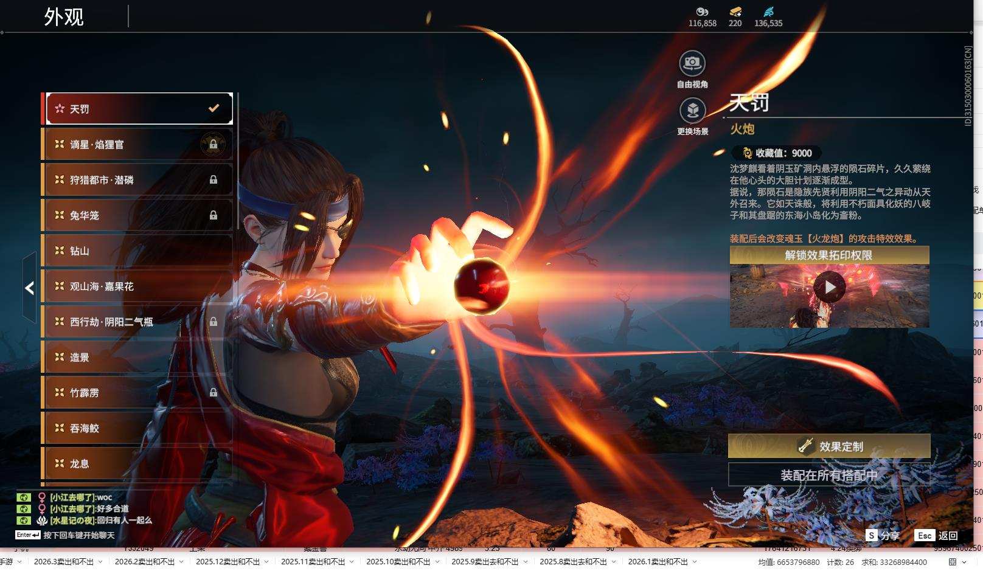Image resolution: width=983 pixels, height=571 pixels.
Task: Pick the 钻山 skin from the list
Action: tap(138, 251)
